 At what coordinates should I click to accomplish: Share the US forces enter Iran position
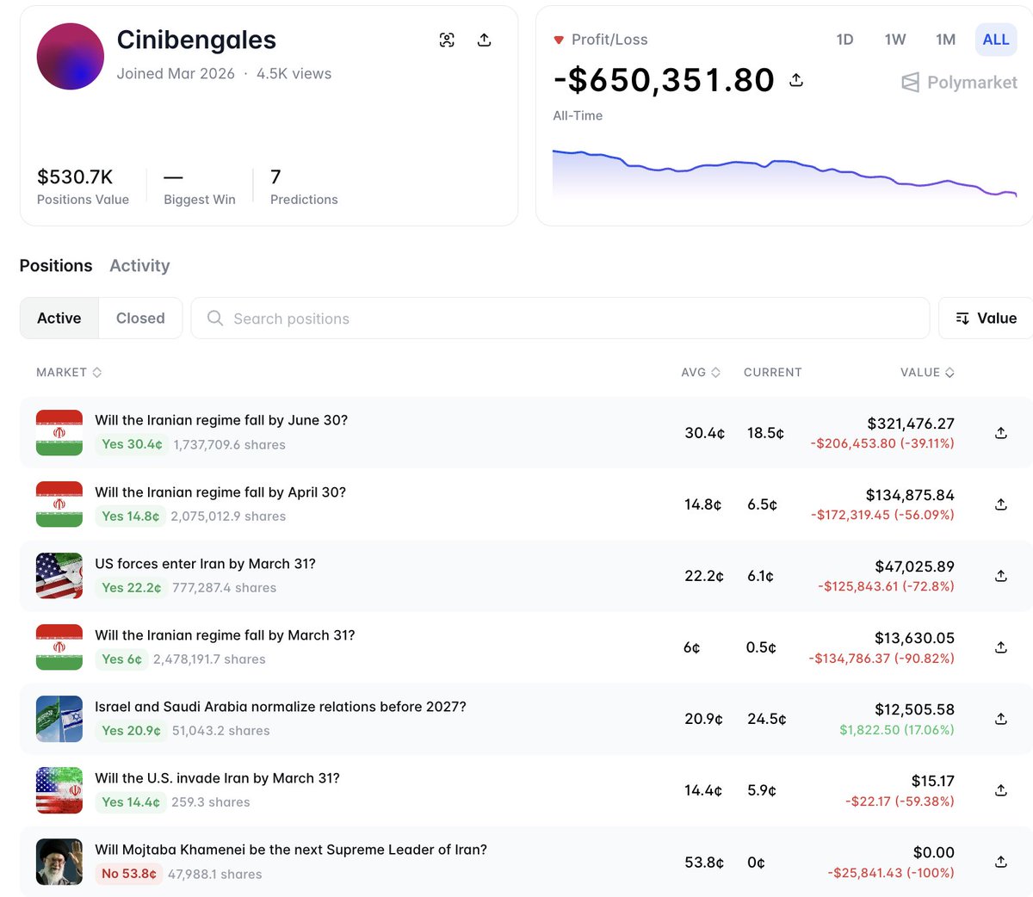[1000, 576]
